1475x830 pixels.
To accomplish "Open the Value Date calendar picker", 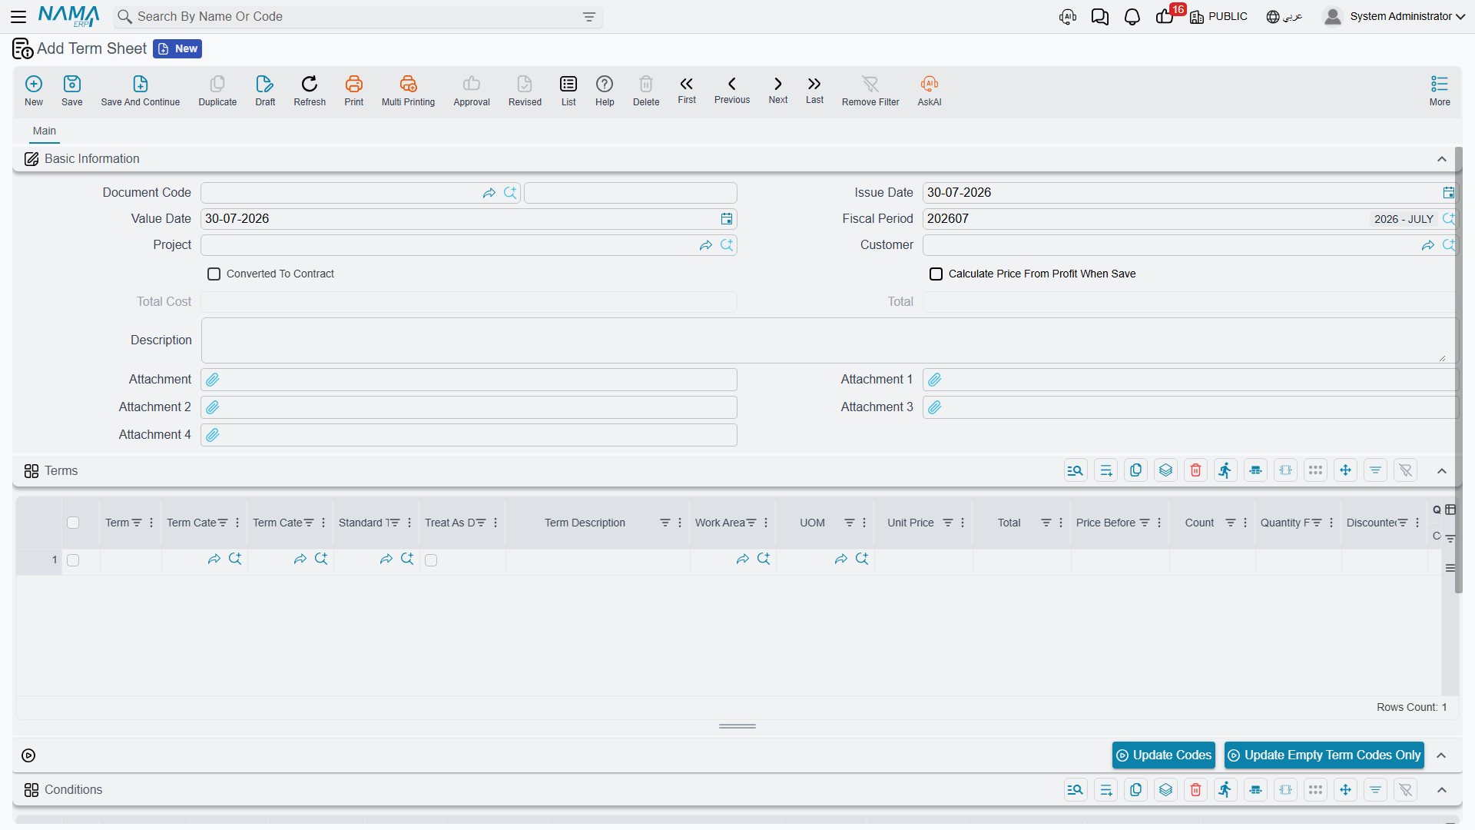I will click(x=727, y=219).
